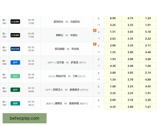Click the 03-10 04:15 kickoff time

pyautogui.click(x=31, y=103)
